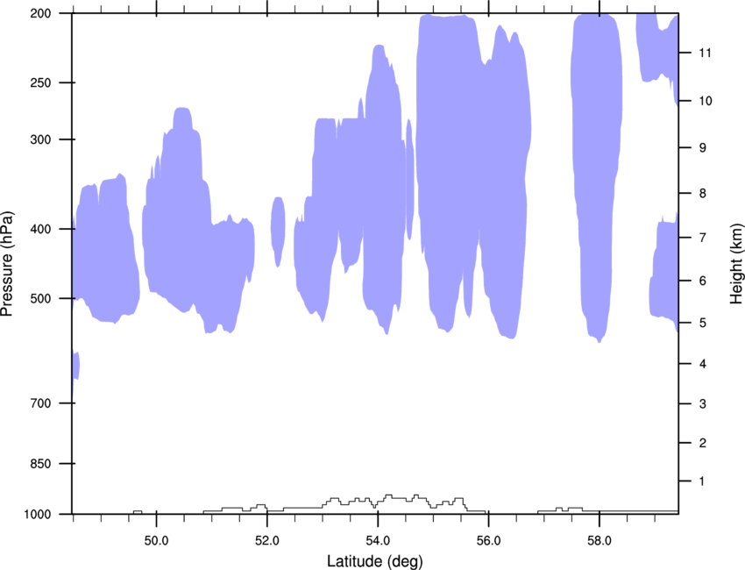Image resolution: width=745 pixels, height=570 pixels.
Task: Click the 50.0 latitude label
Action: (x=156, y=541)
